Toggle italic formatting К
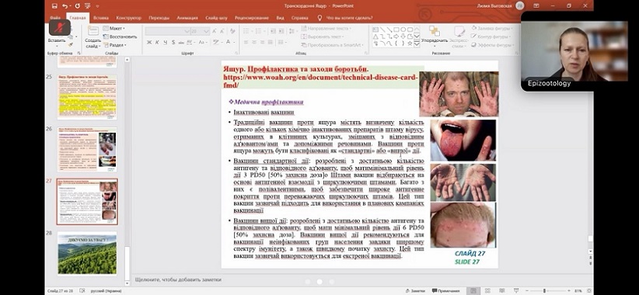 click(x=157, y=43)
